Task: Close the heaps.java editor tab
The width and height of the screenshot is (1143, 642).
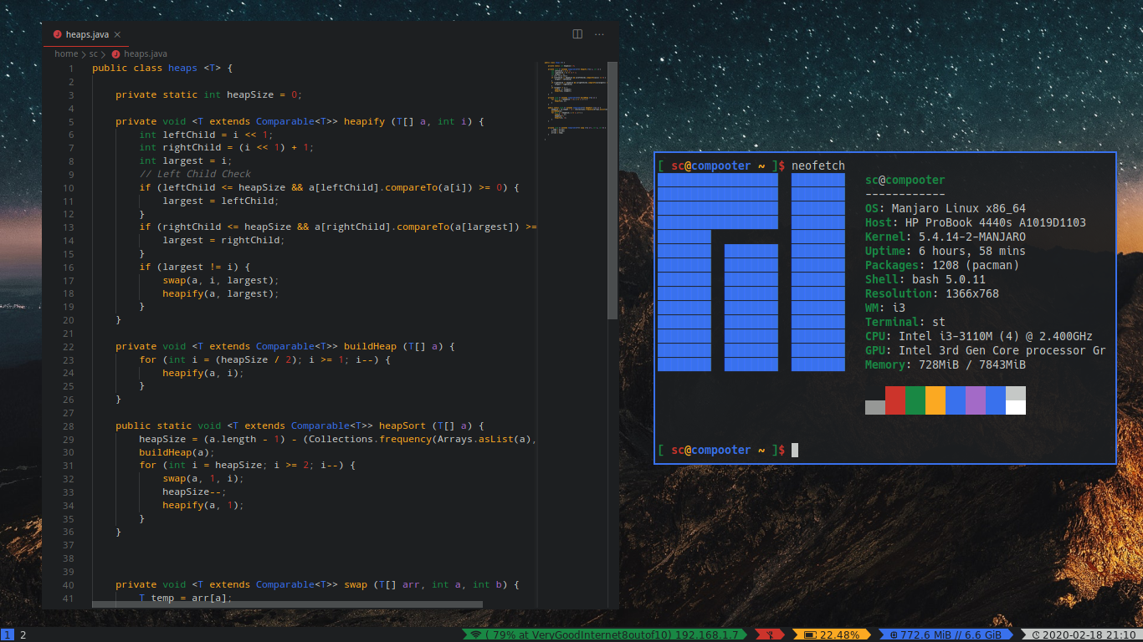Action: pyautogui.click(x=117, y=34)
